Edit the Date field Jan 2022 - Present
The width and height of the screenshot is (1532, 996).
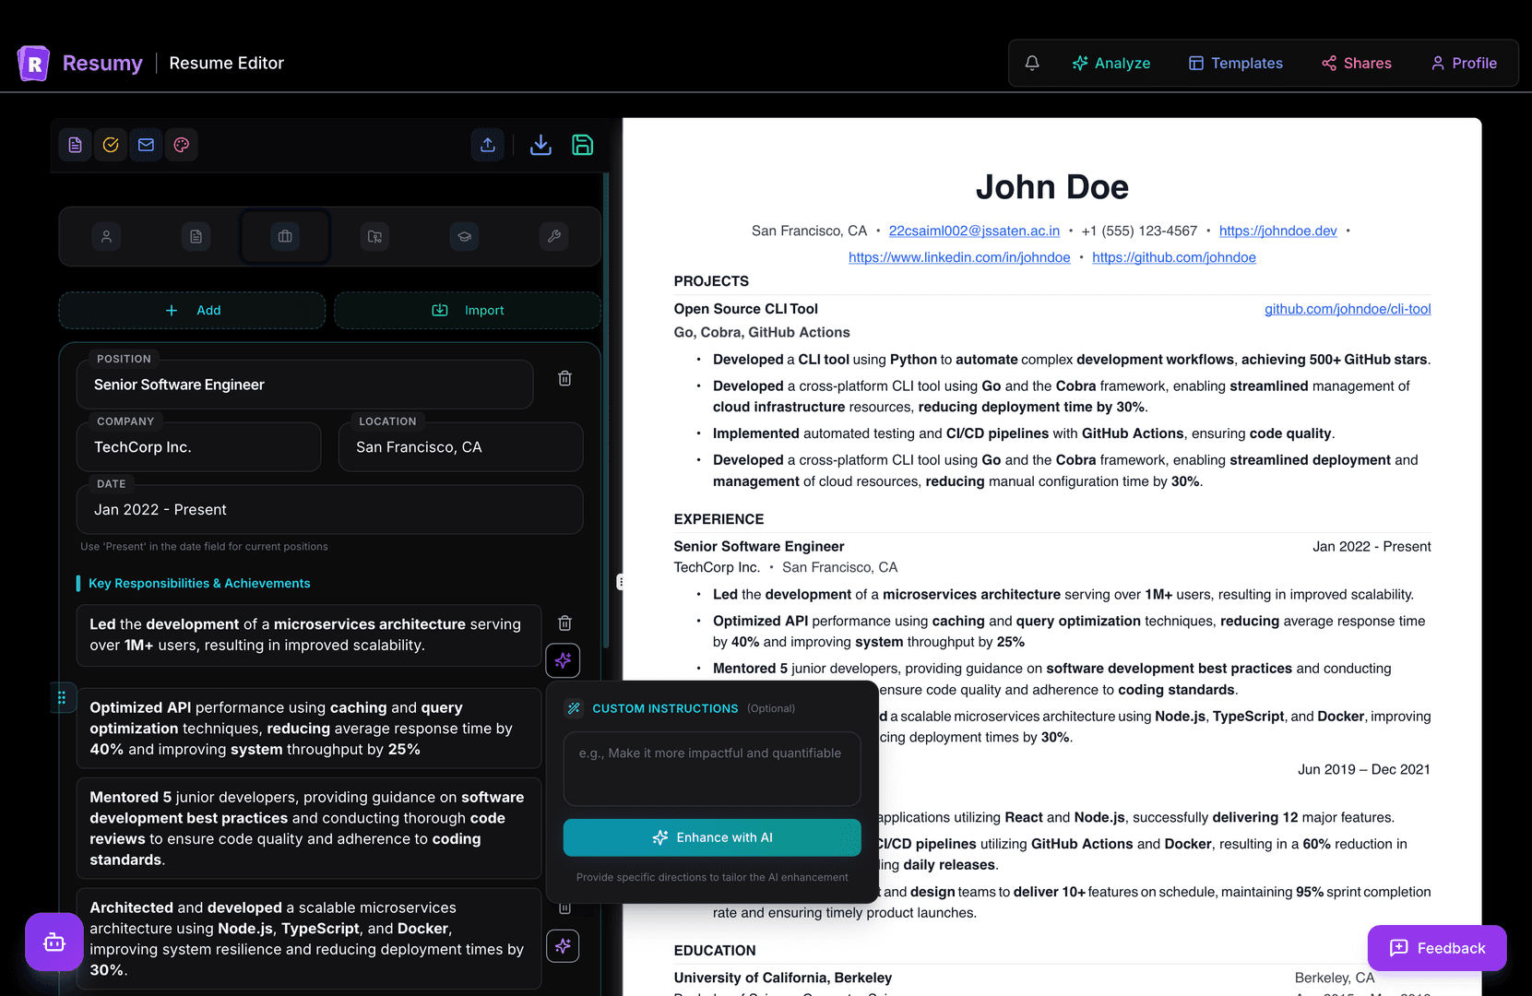pos(329,510)
